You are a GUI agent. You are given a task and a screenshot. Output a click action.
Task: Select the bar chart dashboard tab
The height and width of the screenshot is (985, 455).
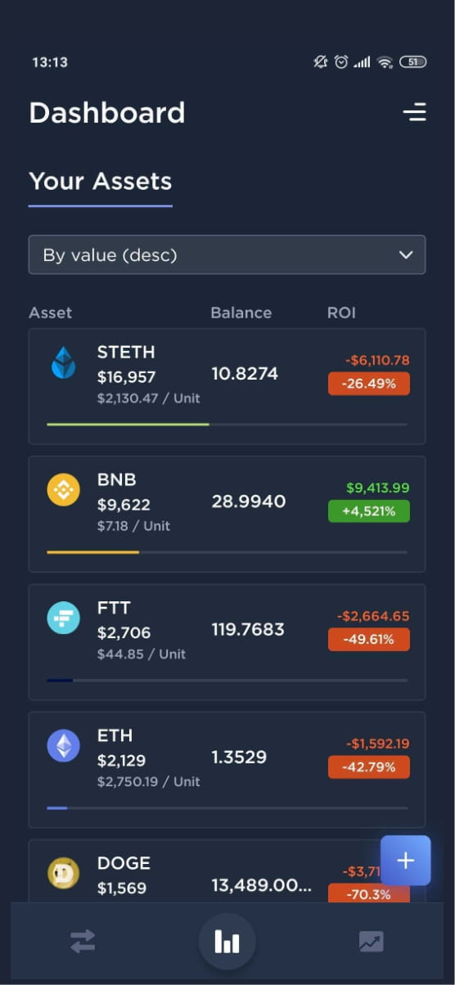click(x=227, y=942)
